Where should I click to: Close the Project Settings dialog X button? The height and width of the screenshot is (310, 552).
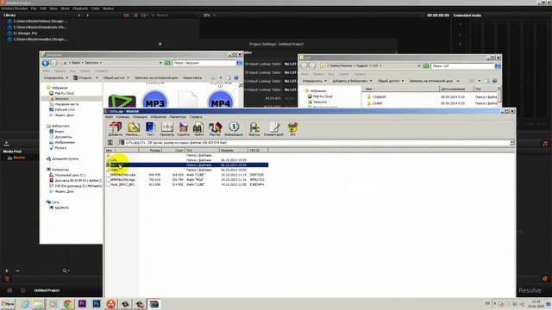click(160, 44)
